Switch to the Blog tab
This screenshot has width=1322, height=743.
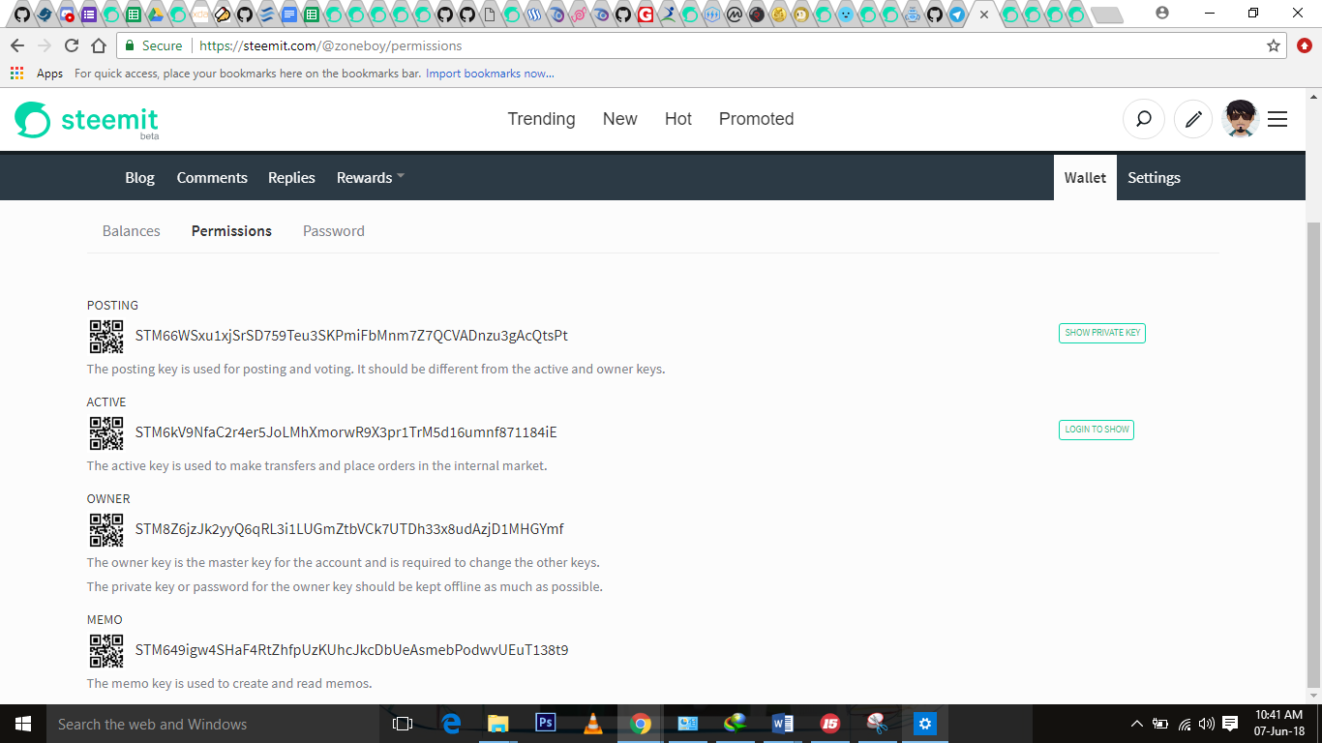pyautogui.click(x=139, y=178)
